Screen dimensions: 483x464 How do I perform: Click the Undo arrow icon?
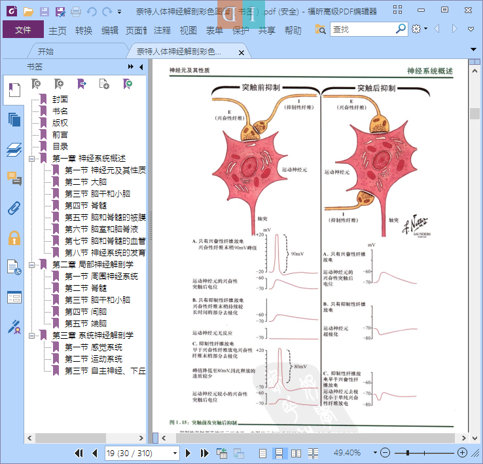[x=92, y=12]
